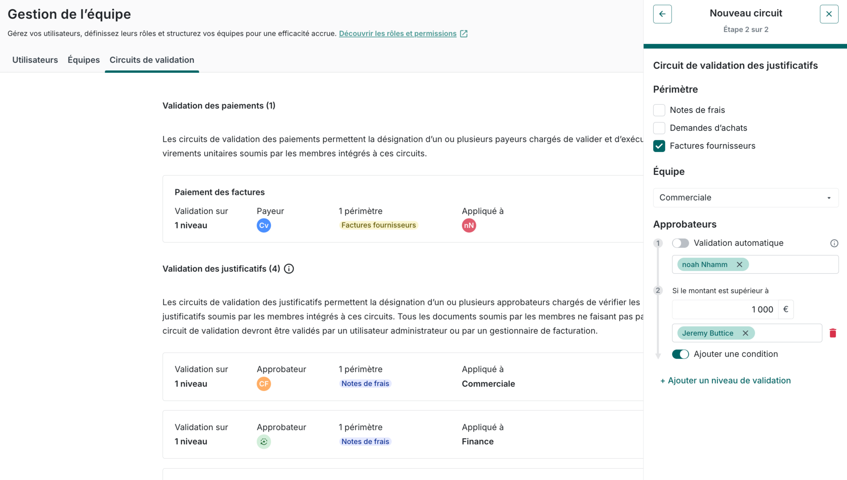This screenshot has width=847, height=480.
Task: Remove noah Nhamm approver chip
Action: pos(739,265)
